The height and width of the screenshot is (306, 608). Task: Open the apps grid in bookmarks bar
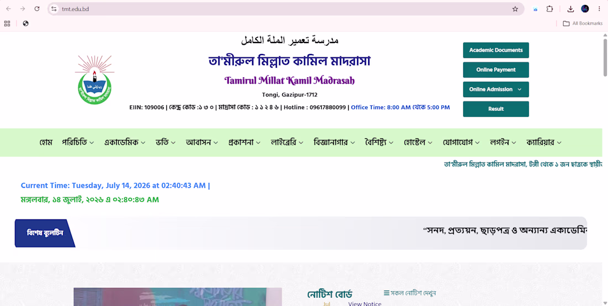pos(7,24)
